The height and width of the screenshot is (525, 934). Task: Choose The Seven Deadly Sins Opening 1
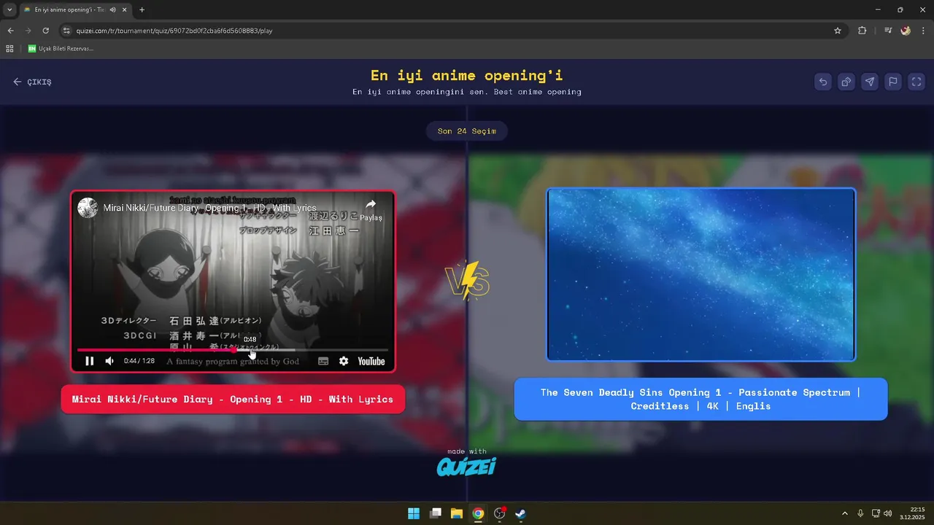(x=700, y=399)
